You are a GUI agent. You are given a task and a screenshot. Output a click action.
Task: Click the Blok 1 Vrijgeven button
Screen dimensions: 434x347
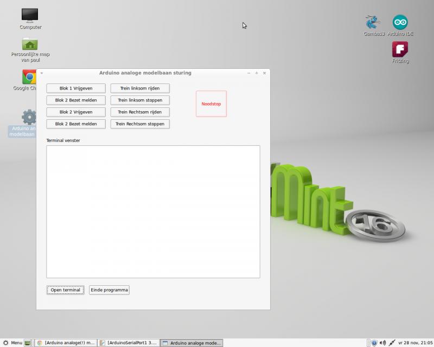76,88
